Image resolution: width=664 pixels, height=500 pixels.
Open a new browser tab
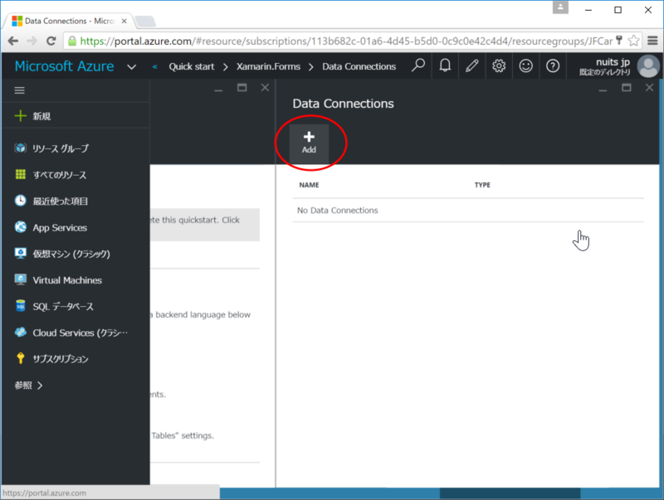point(145,22)
